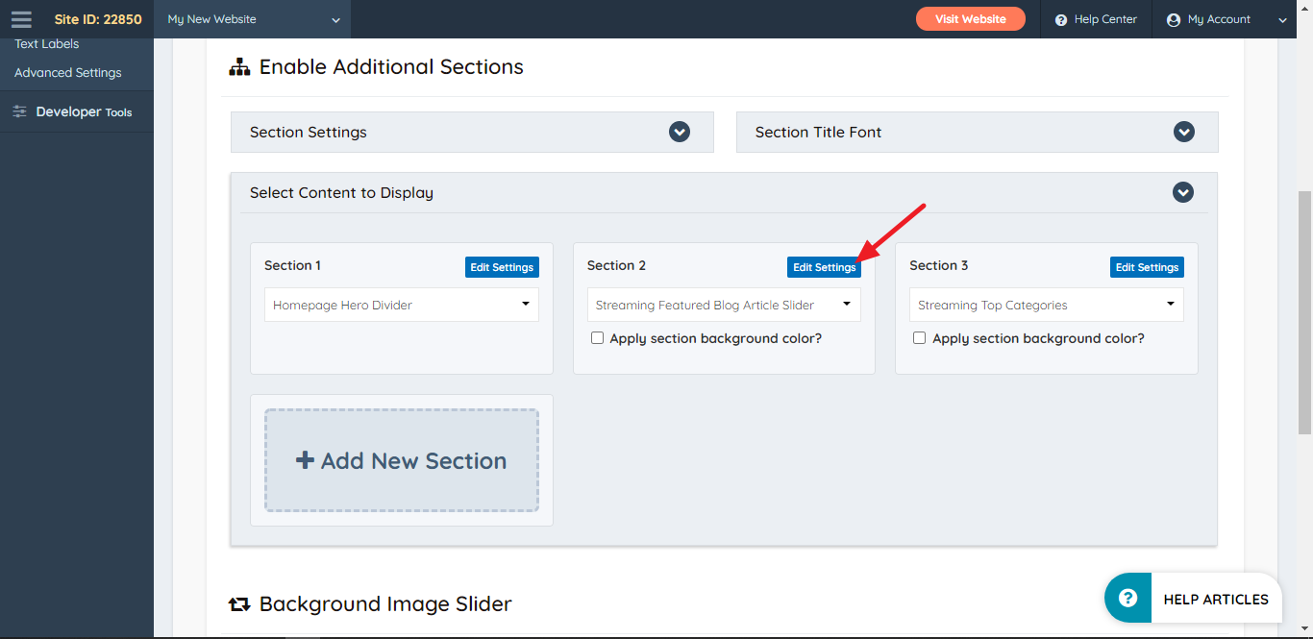The width and height of the screenshot is (1313, 639).
Task: Click the Section 3 label
Action: click(x=939, y=265)
